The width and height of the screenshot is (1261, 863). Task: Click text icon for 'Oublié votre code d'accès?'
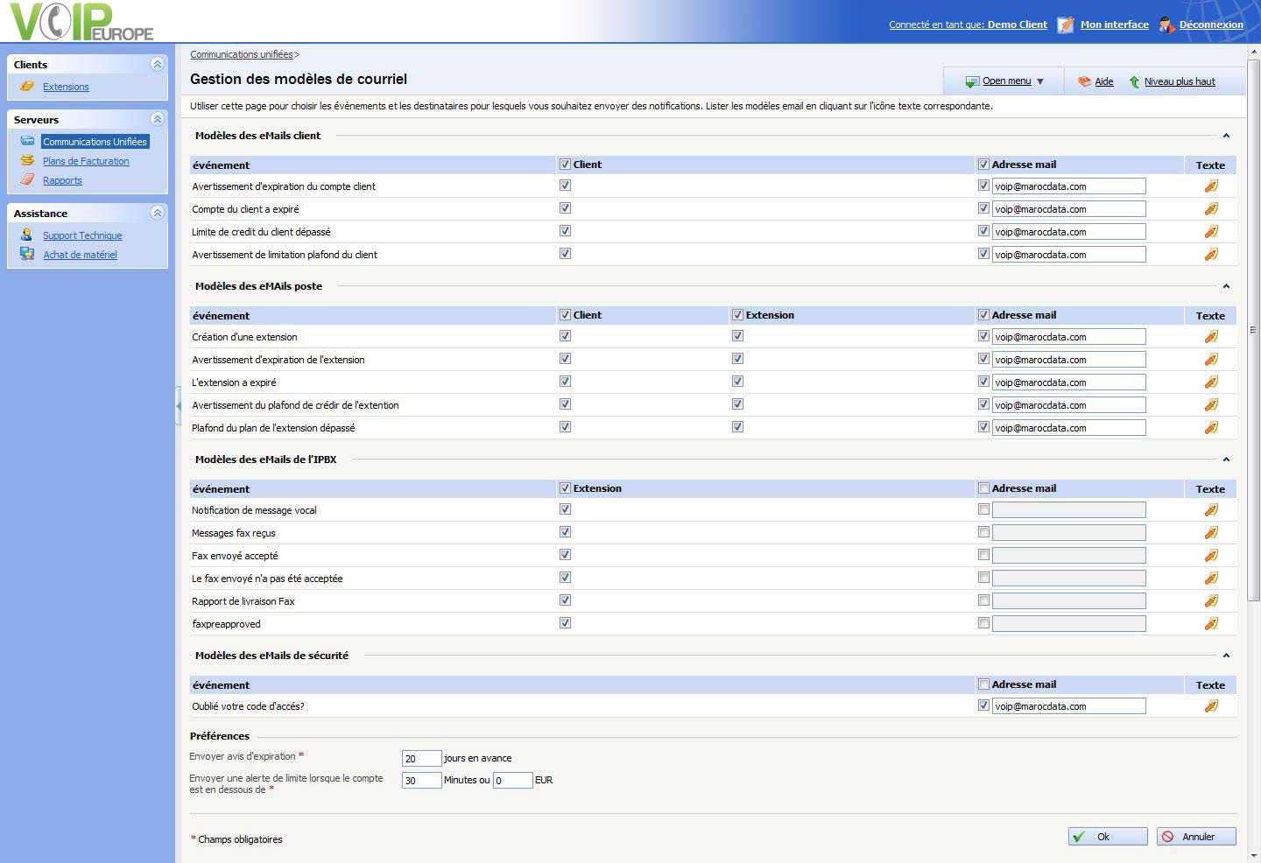(1211, 706)
